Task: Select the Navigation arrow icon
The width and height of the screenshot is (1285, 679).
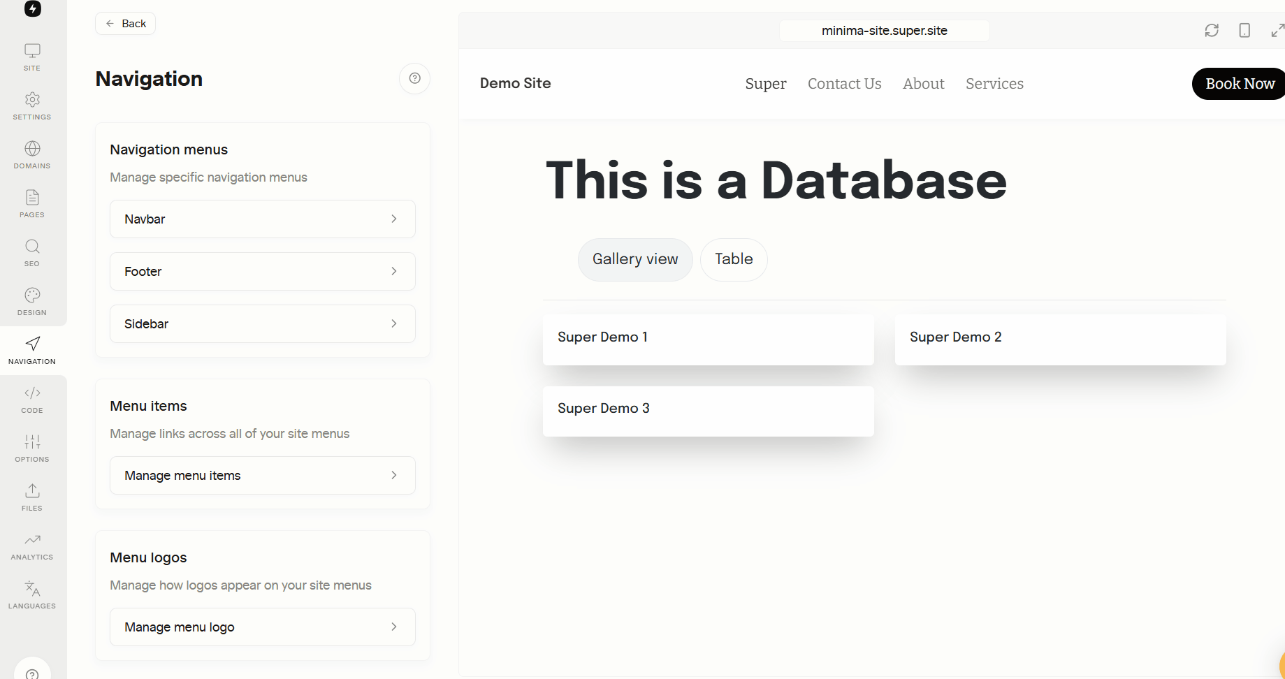Action: (x=32, y=351)
